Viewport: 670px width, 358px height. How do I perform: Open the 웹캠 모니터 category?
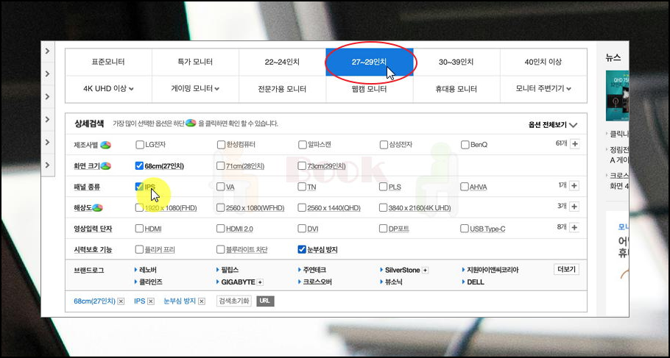coord(370,89)
